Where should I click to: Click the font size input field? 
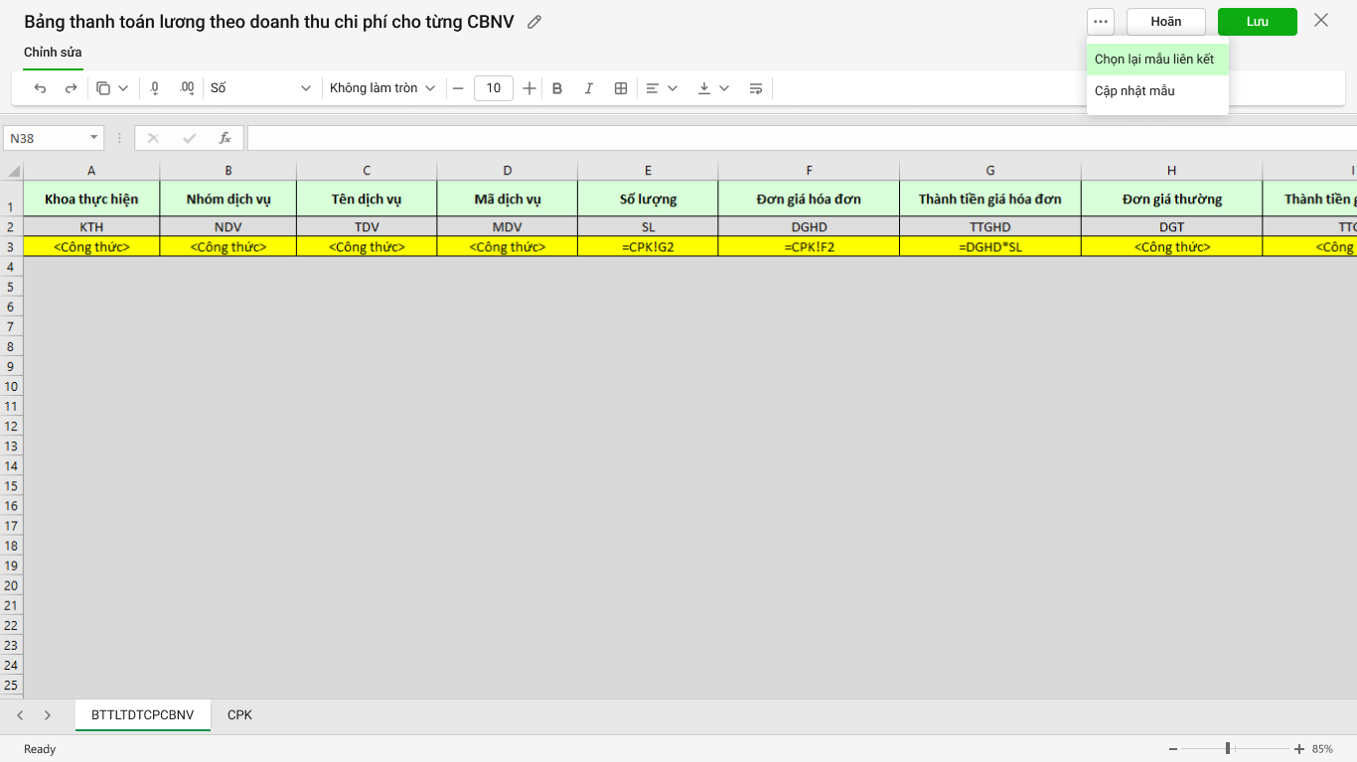coord(494,88)
